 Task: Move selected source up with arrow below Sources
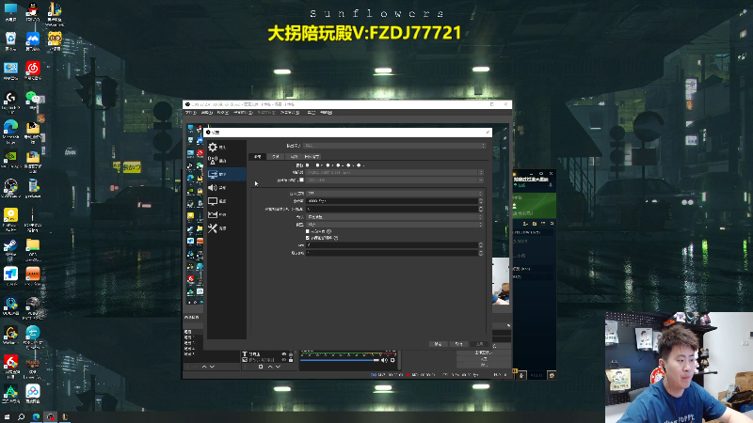pyautogui.click(x=270, y=367)
